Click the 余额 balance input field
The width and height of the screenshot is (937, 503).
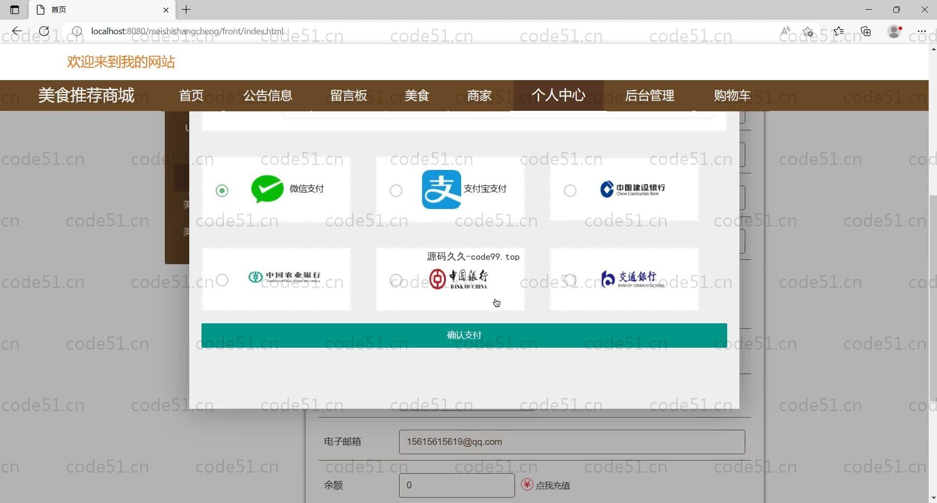coord(457,485)
